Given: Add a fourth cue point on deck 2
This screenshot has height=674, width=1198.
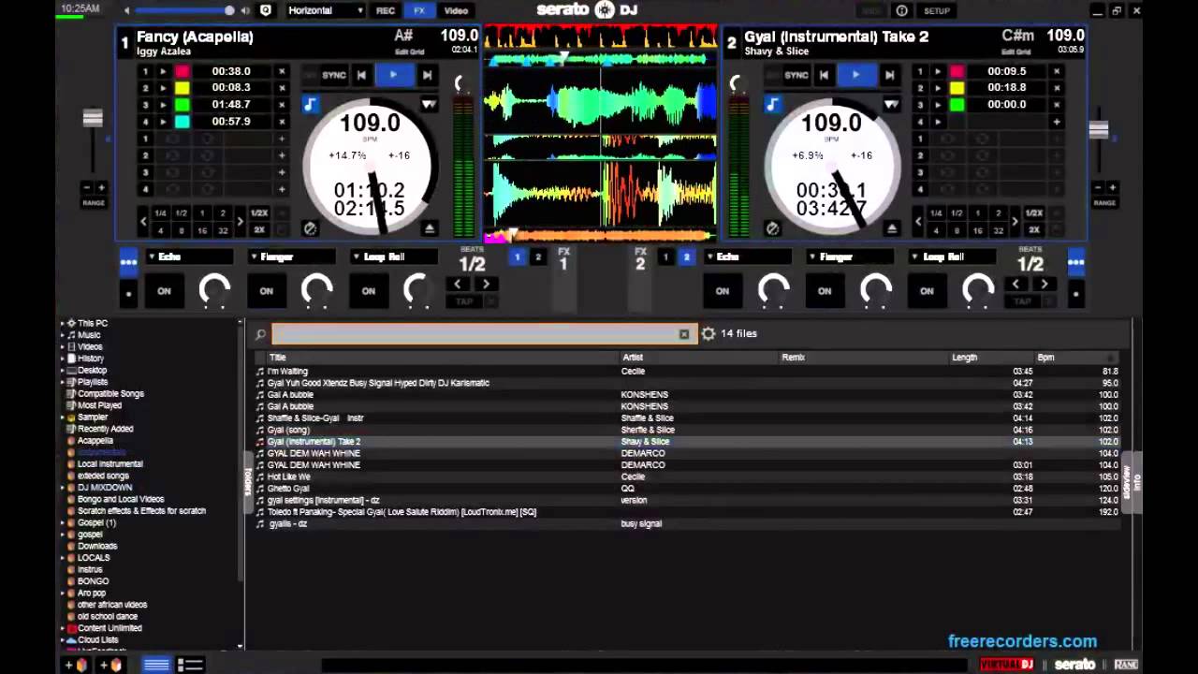Looking at the screenshot, I should (x=1057, y=122).
